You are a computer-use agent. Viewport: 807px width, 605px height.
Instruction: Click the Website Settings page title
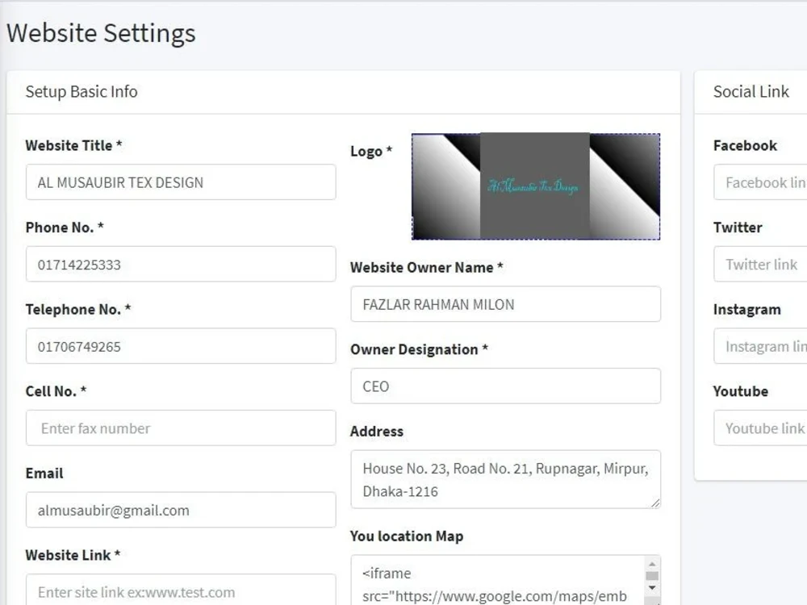click(x=101, y=33)
